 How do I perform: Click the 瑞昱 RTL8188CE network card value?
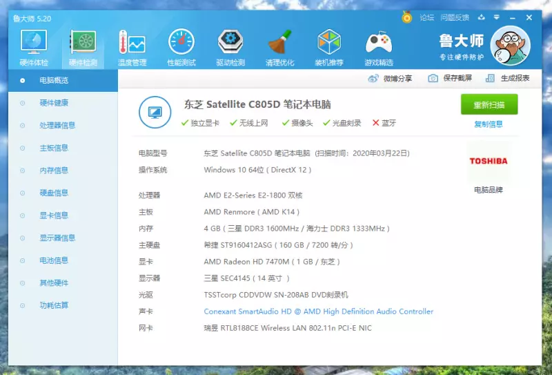(288, 328)
